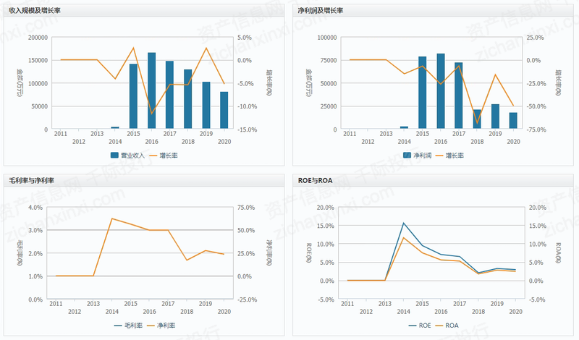
Task: Select the 收入规模及增长率 panel title
Action: click(x=35, y=11)
